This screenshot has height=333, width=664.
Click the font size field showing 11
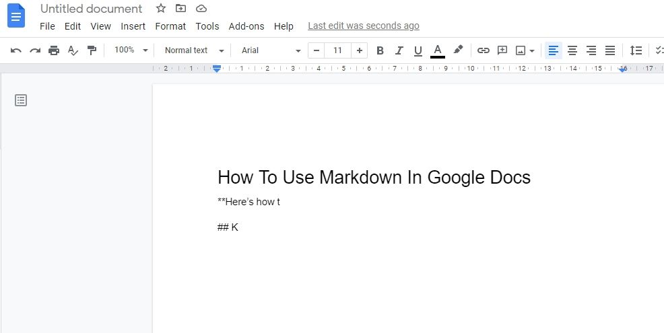(337, 50)
